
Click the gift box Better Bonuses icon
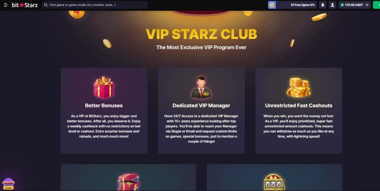coord(104,87)
